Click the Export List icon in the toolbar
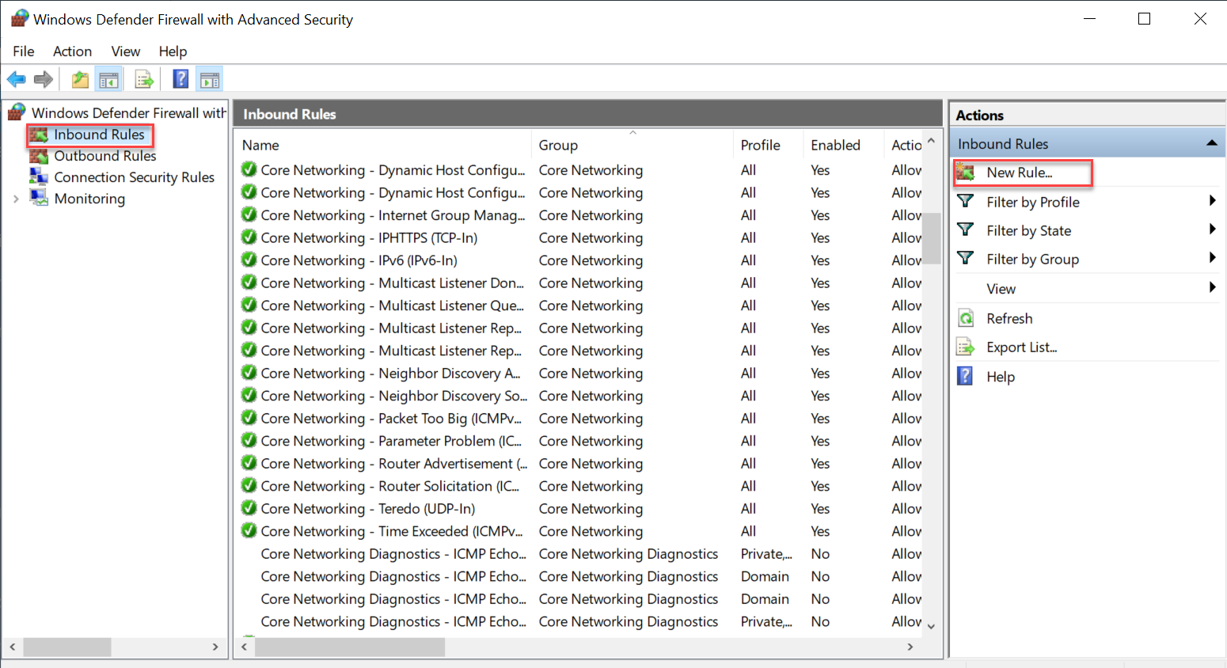1227x668 pixels. click(x=144, y=79)
